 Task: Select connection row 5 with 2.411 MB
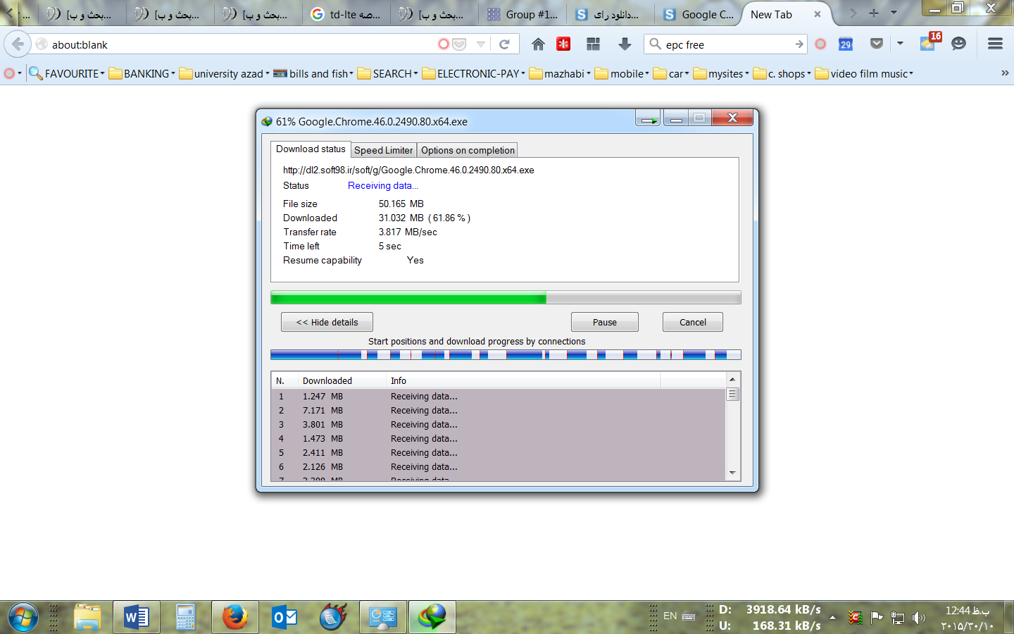point(499,452)
